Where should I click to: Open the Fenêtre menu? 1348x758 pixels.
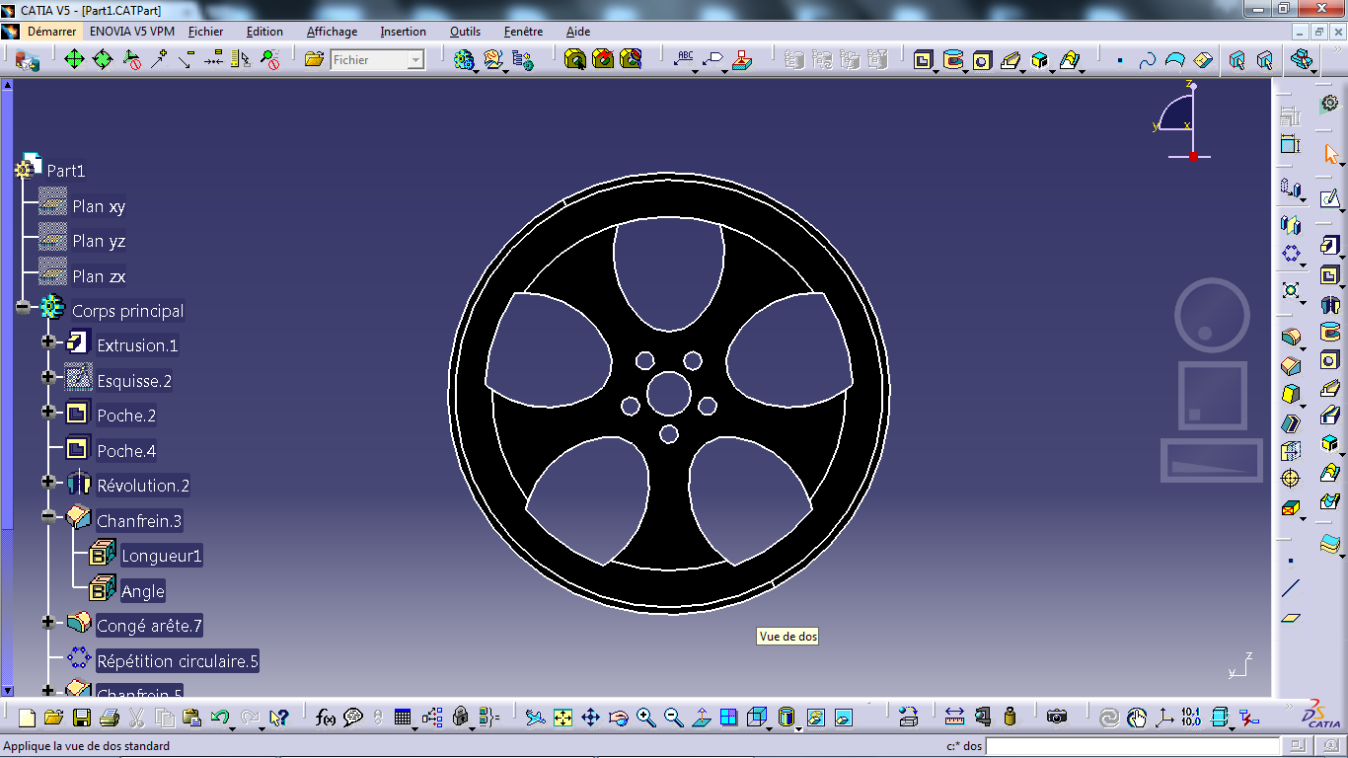pos(523,32)
